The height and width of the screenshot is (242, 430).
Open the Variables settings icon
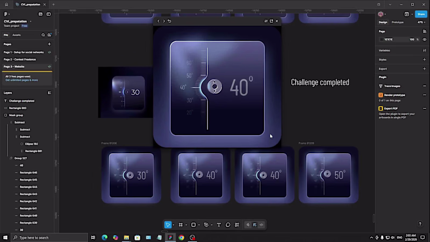tap(425, 51)
